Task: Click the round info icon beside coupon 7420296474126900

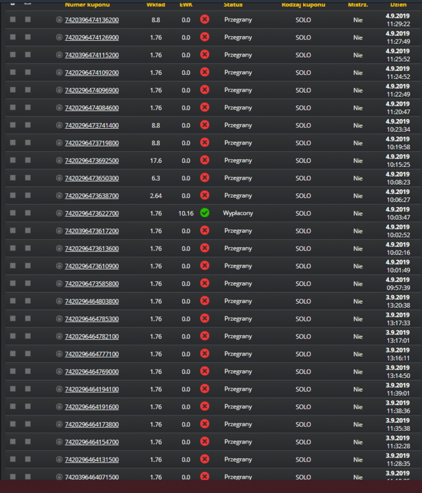Action: (x=59, y=37)
